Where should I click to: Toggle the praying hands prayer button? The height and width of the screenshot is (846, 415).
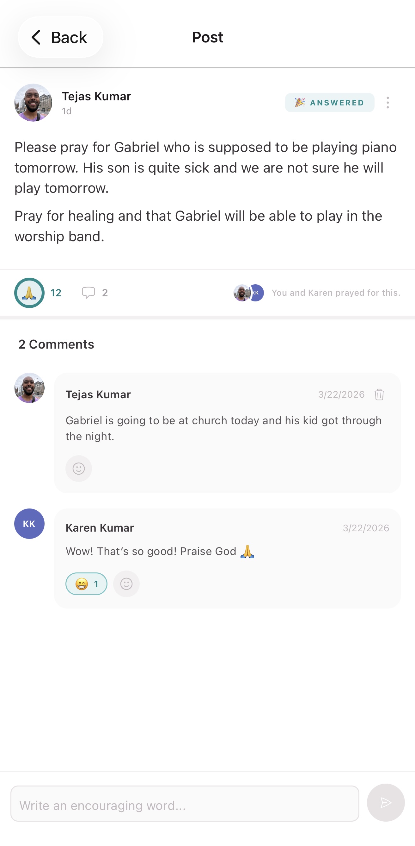[29, 293]
